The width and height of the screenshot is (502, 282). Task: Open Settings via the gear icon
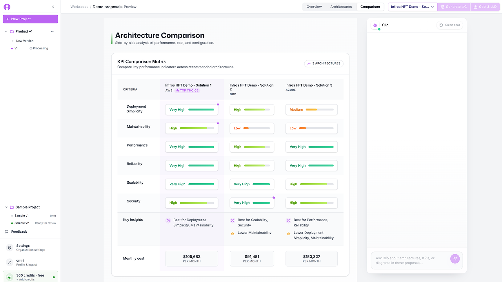(x=10, y=248)
